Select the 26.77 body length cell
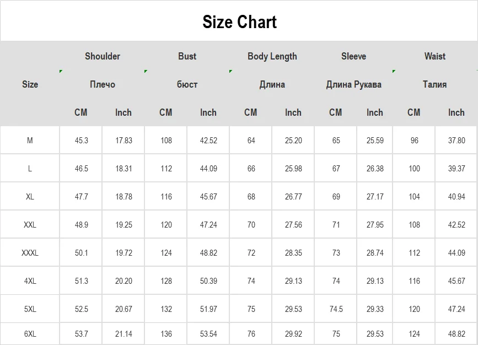Image resolution: width=478 pixels, height=345 pixels. coord(293,197)
